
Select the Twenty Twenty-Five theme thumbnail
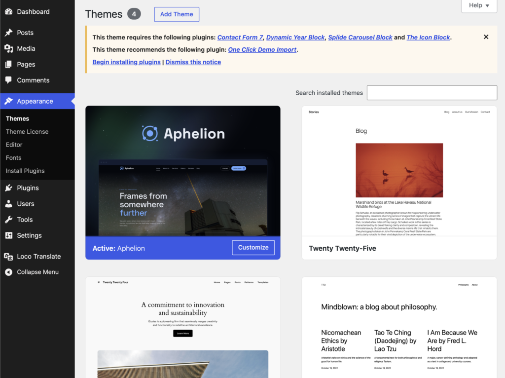(x=399, y=171)
